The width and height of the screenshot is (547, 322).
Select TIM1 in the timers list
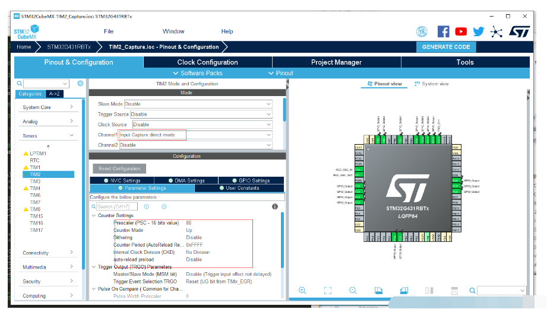point(35,167)
